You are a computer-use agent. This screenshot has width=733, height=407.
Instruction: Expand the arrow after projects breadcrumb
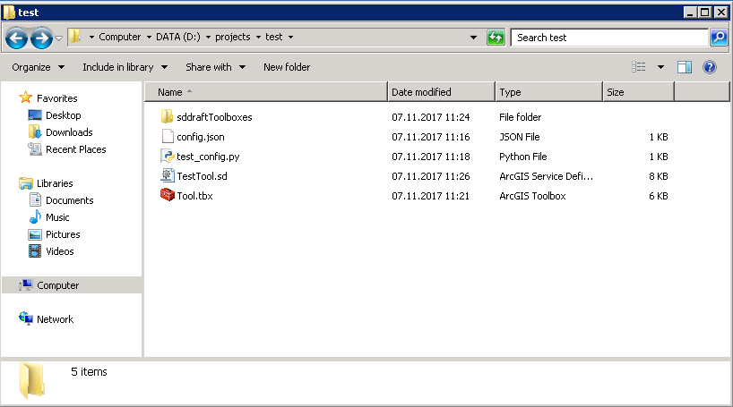tap(258, 37)
